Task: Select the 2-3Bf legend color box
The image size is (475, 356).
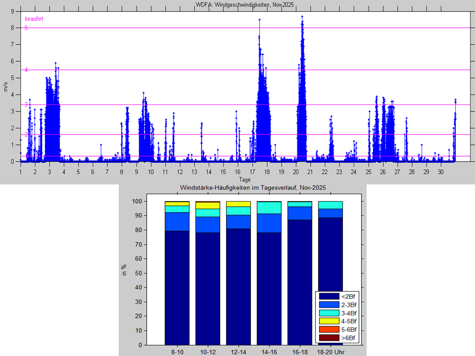Action: pos(328,305)
